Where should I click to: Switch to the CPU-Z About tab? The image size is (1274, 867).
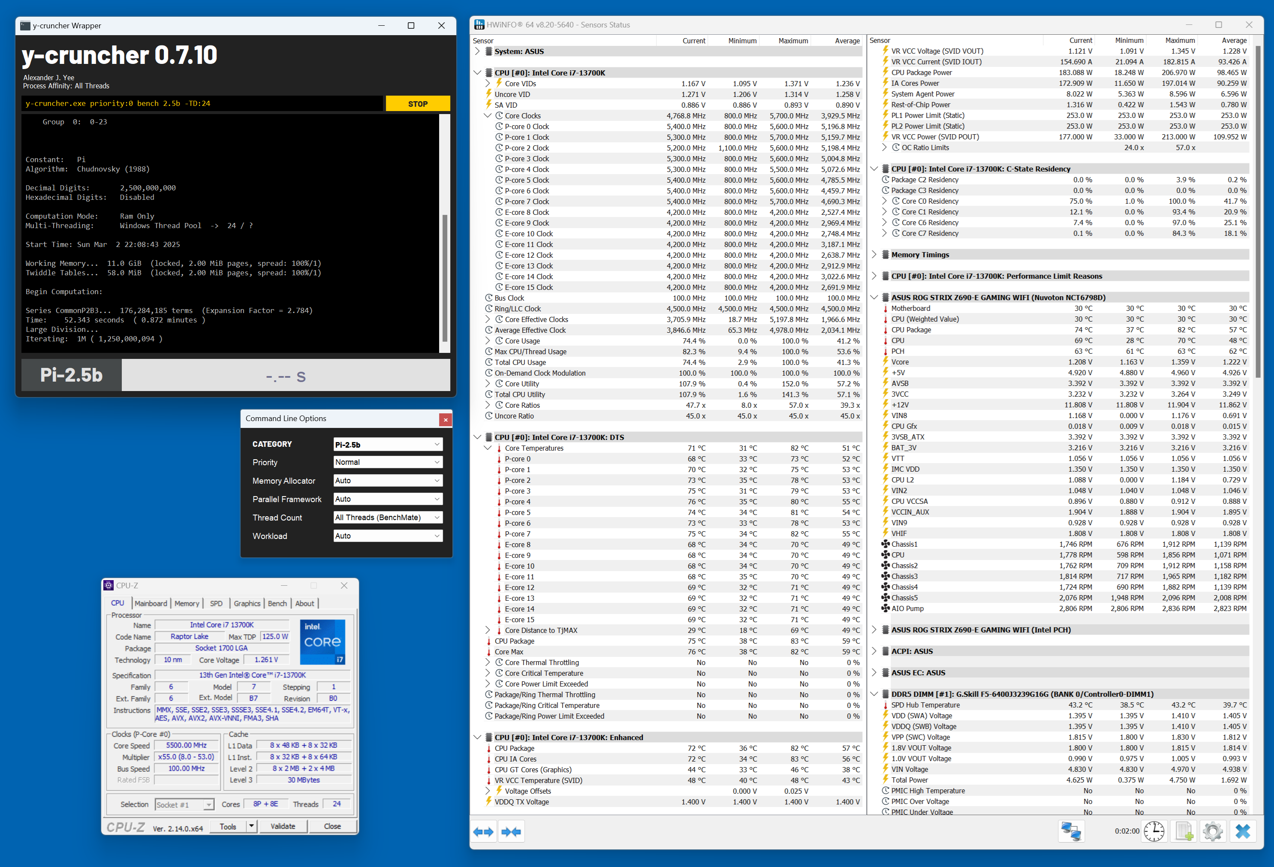(305, 603)
